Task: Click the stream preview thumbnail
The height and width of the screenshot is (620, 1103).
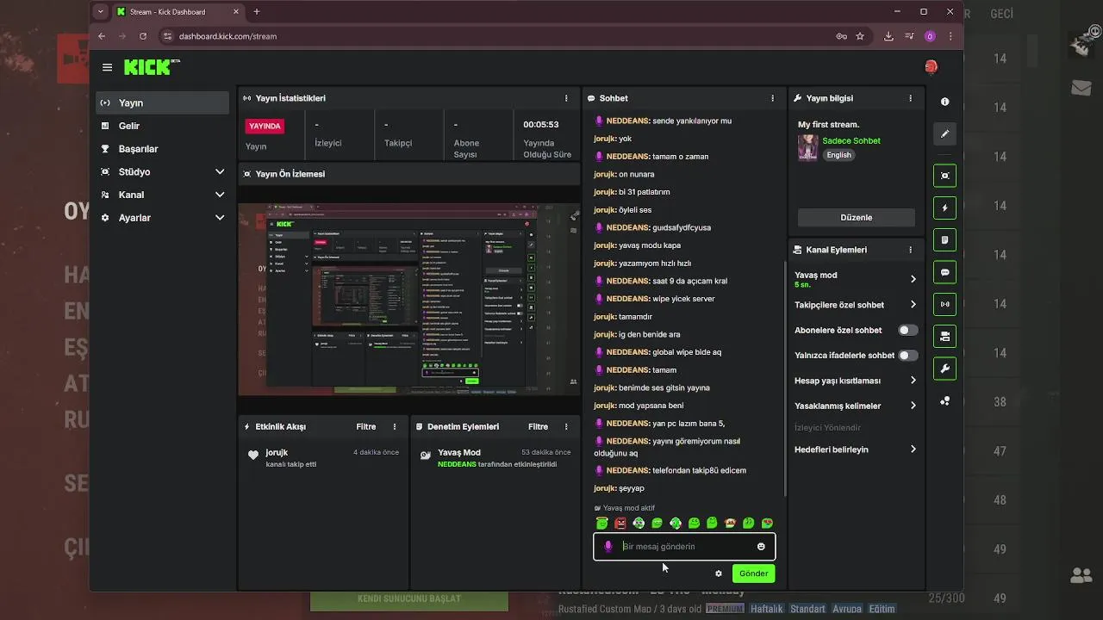Action: coord(408,300)
